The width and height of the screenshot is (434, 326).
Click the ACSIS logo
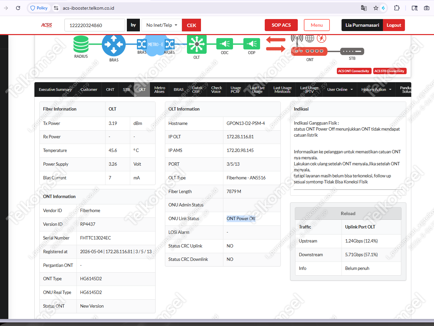tap(47, 25)
